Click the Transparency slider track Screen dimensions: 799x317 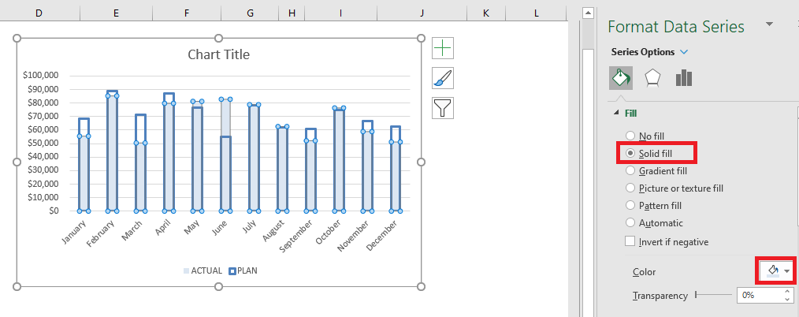tap(713, 295)
